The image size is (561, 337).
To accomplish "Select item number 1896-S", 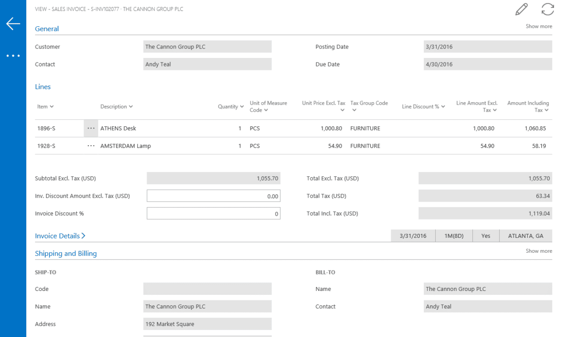I will (47, 128).
